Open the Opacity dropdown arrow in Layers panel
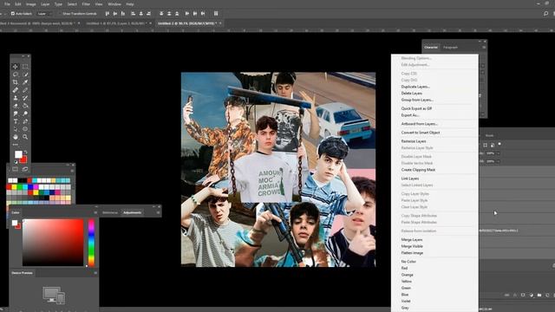This screenshot has width=555, height=312. [499, 153]
